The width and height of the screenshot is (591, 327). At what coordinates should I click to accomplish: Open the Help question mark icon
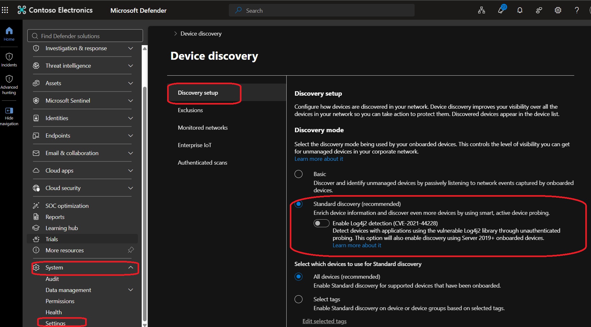(577, 10)
